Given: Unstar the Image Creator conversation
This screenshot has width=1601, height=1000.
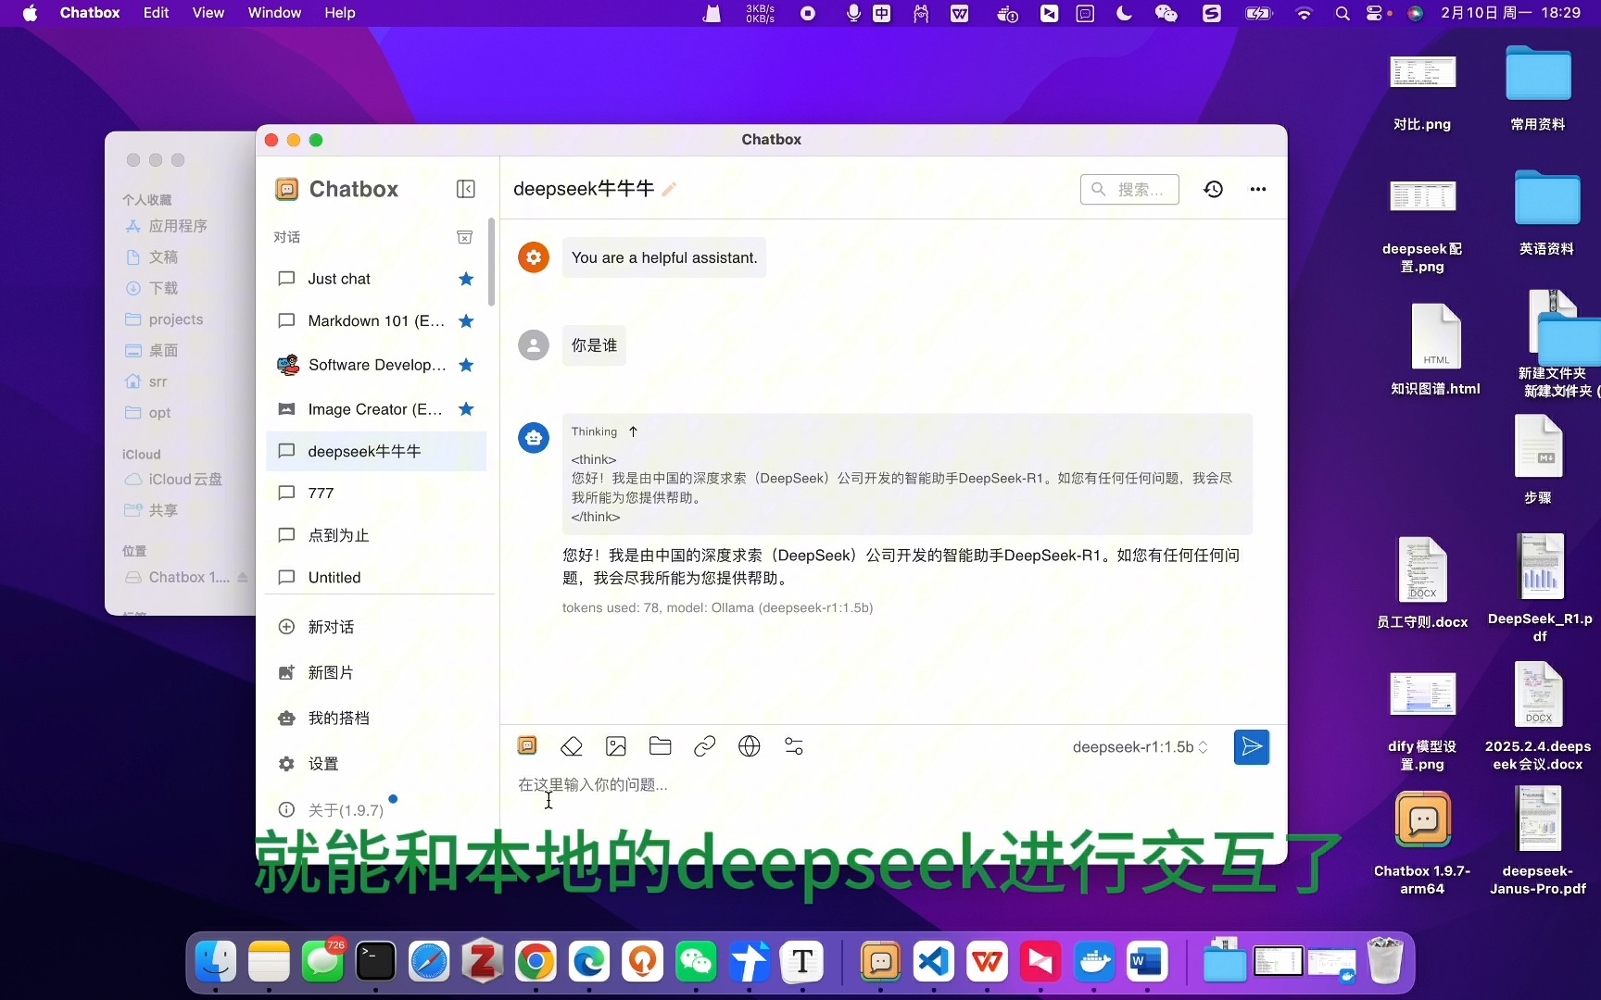Looking at the screenshot, I should coord(466,409).
